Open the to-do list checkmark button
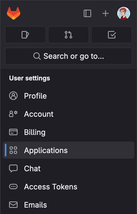The image size is (137, 214). point(112,35)
